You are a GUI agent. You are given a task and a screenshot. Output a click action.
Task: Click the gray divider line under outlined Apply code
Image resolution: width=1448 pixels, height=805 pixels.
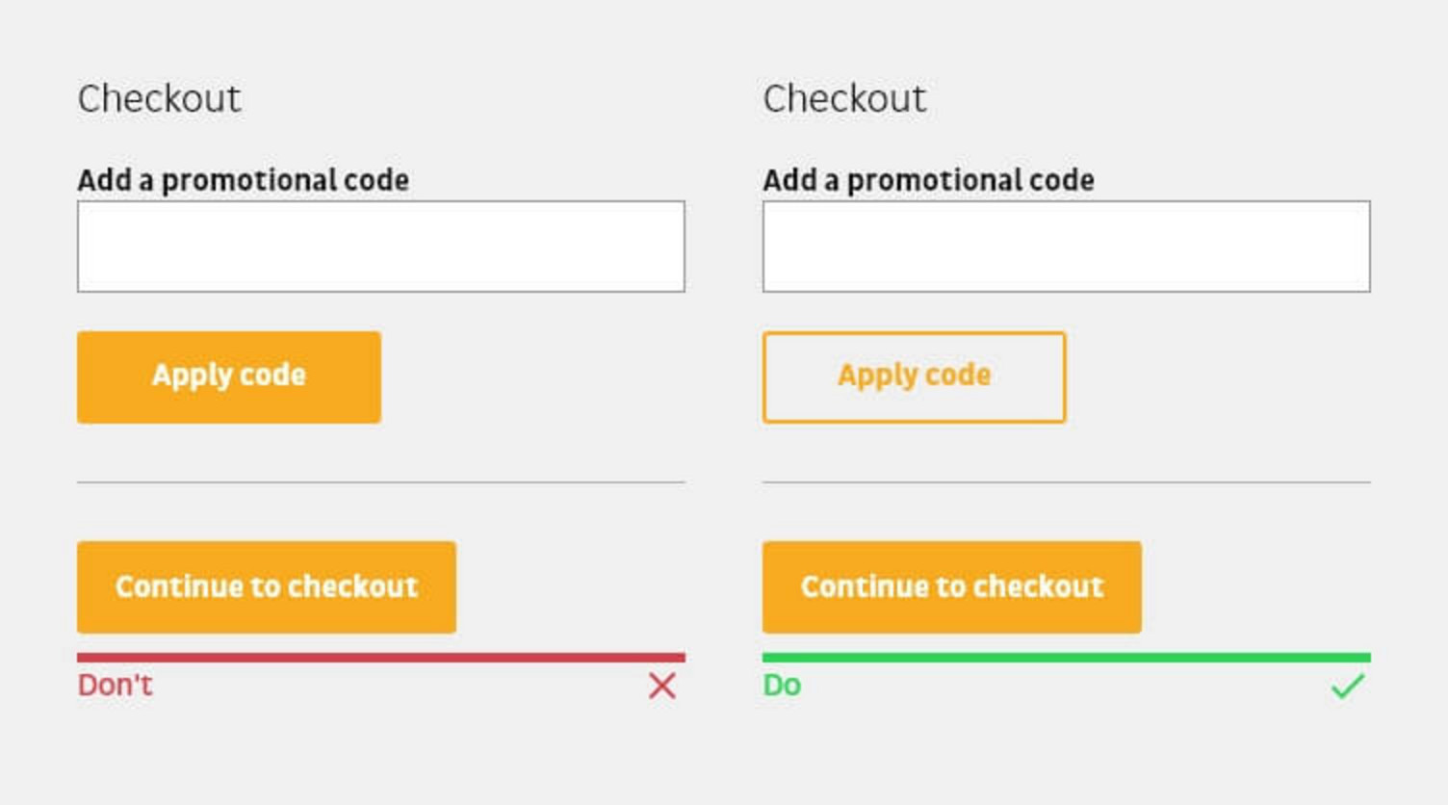[x=1067, y=481]
